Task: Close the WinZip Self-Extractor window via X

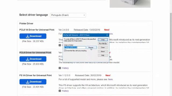Action: [107, 35]
